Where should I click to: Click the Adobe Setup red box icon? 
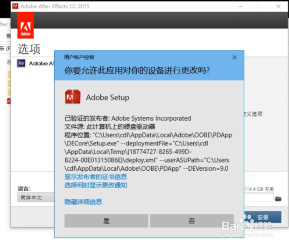click(x=73, y=97)
